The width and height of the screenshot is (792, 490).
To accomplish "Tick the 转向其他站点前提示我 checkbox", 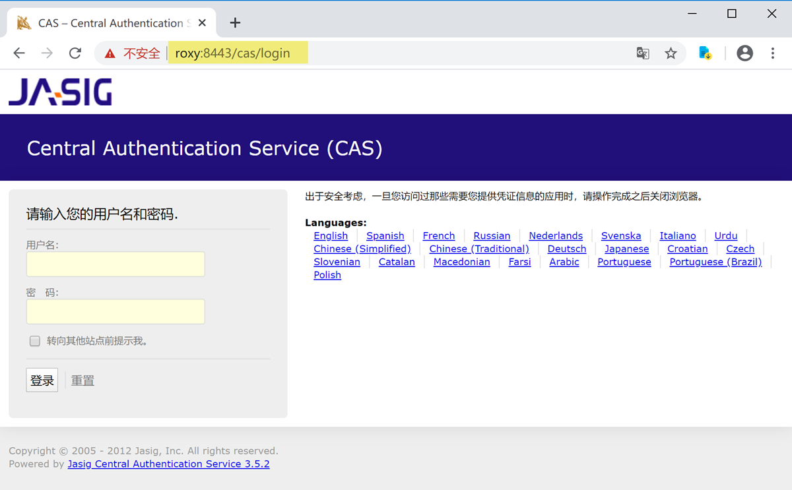I will (35, 341).
